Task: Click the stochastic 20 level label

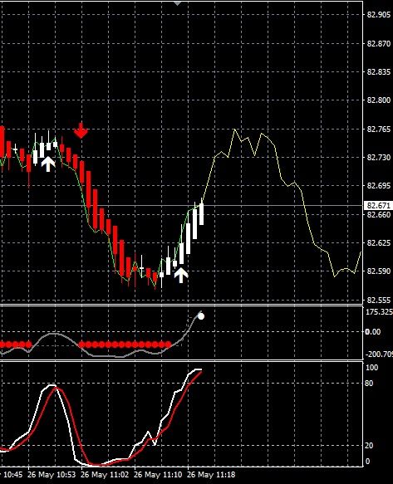Action: click(x=369, y=446)
